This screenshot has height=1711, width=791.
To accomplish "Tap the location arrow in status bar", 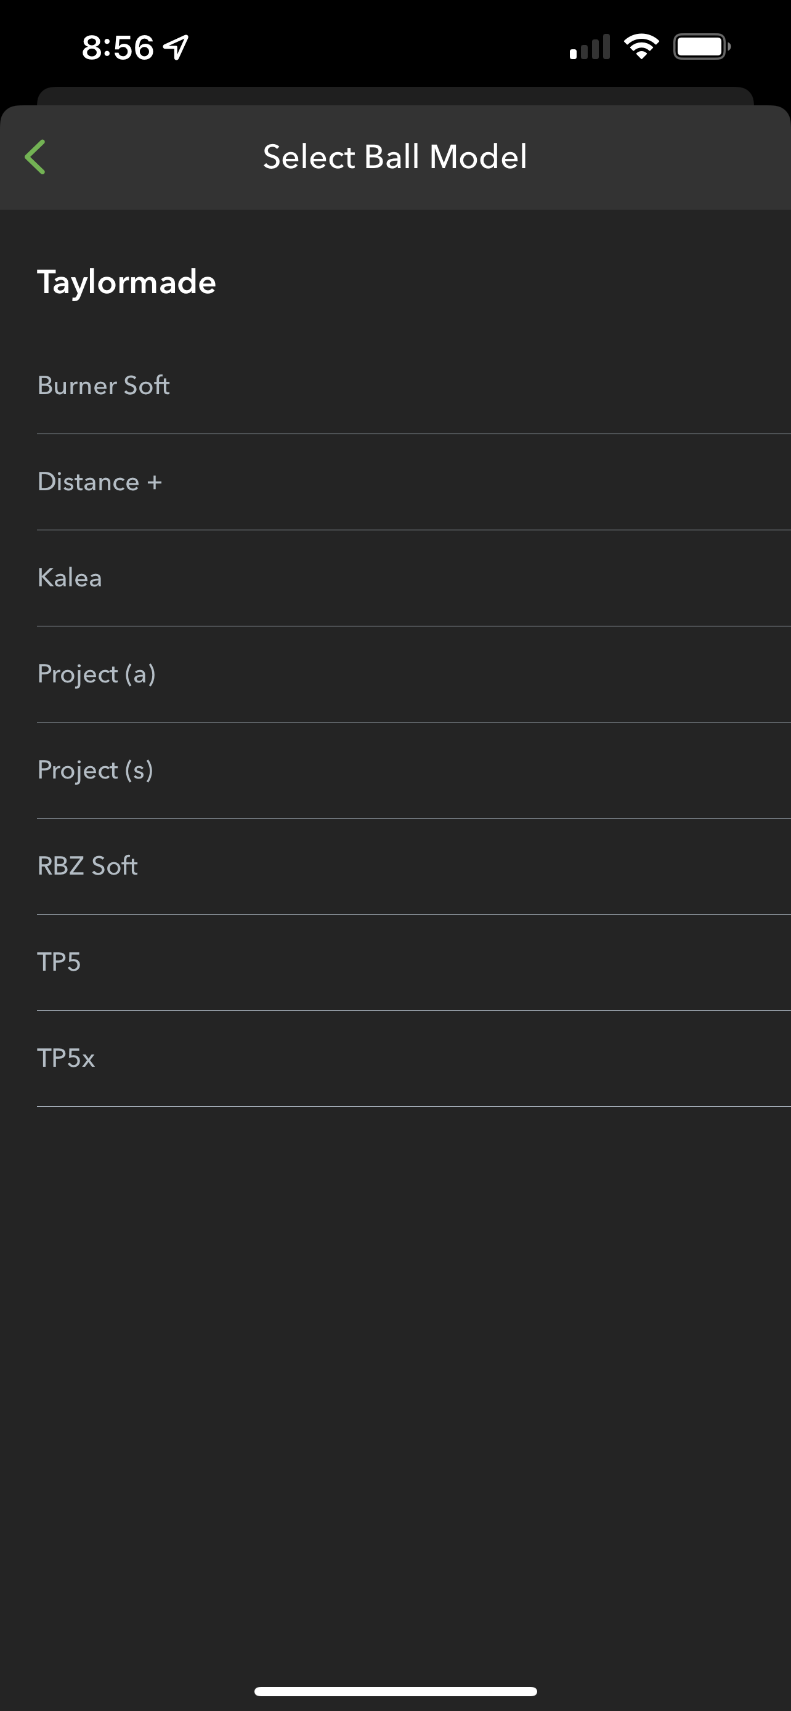I will [x=177, y=47].
